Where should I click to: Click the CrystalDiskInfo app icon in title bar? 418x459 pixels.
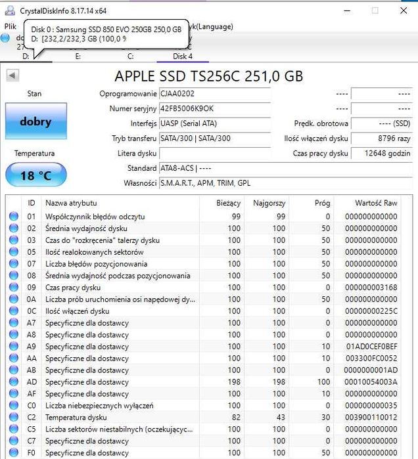(10, 11)
